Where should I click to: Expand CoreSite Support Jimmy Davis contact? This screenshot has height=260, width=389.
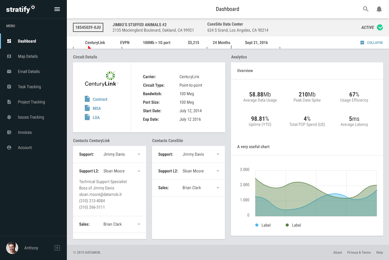tap(218, 154)
